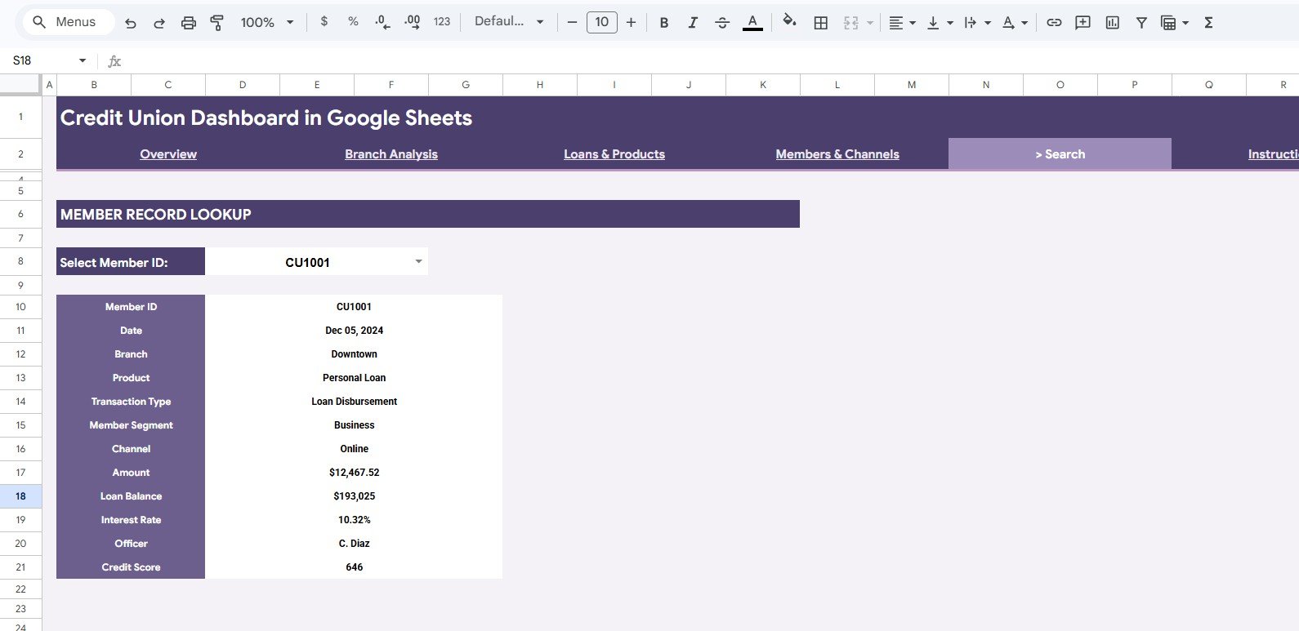Open horizontal align dropdown

click(902, 23)
